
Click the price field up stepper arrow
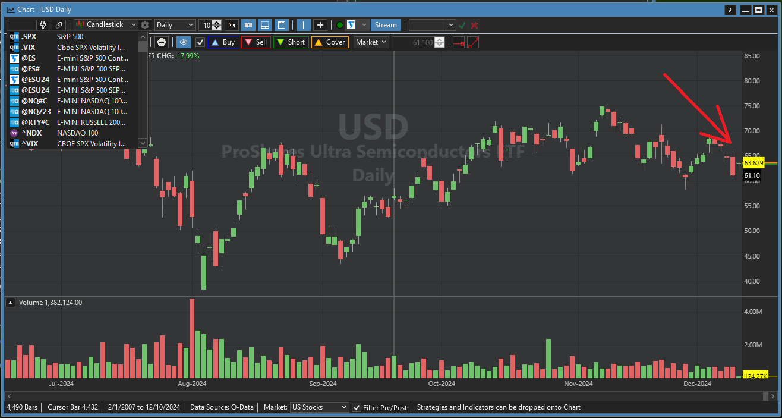439,39
